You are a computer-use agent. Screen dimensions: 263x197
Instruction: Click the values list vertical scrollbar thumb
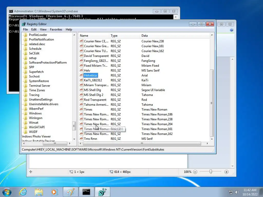coord(212,103)
